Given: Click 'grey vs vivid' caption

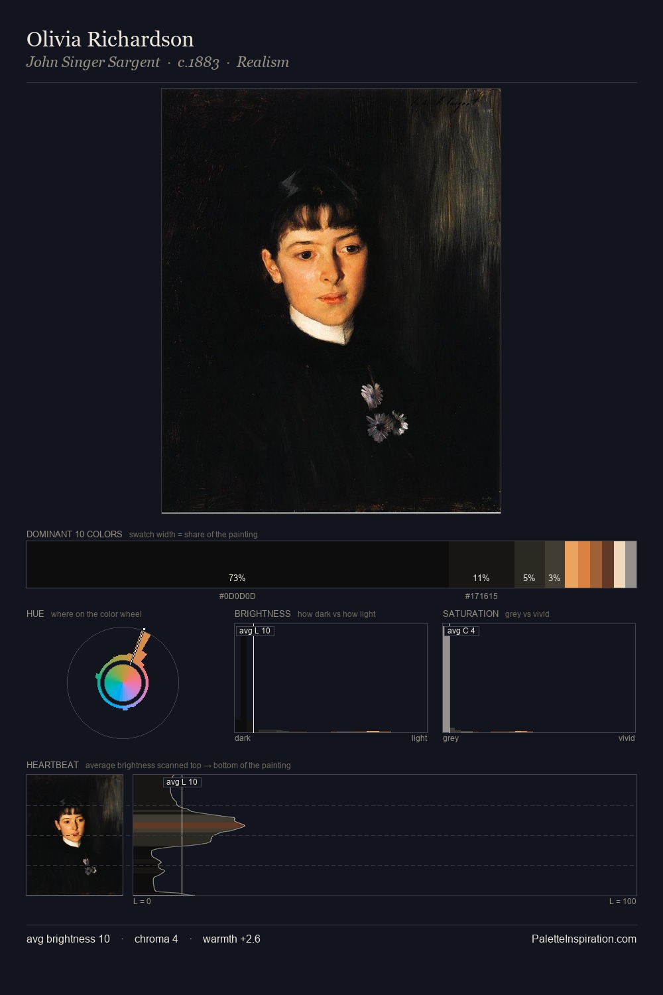Looking at the screenshot, I should coord(527,614).
